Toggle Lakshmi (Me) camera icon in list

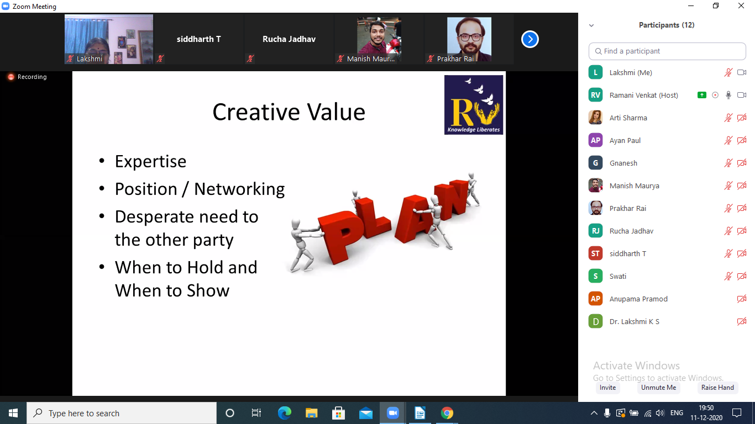click(x=742, y=72)
